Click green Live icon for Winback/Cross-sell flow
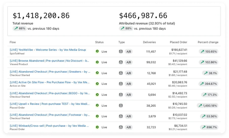The width and height of the screenshot is (229, 138). (x=97, y=127)
